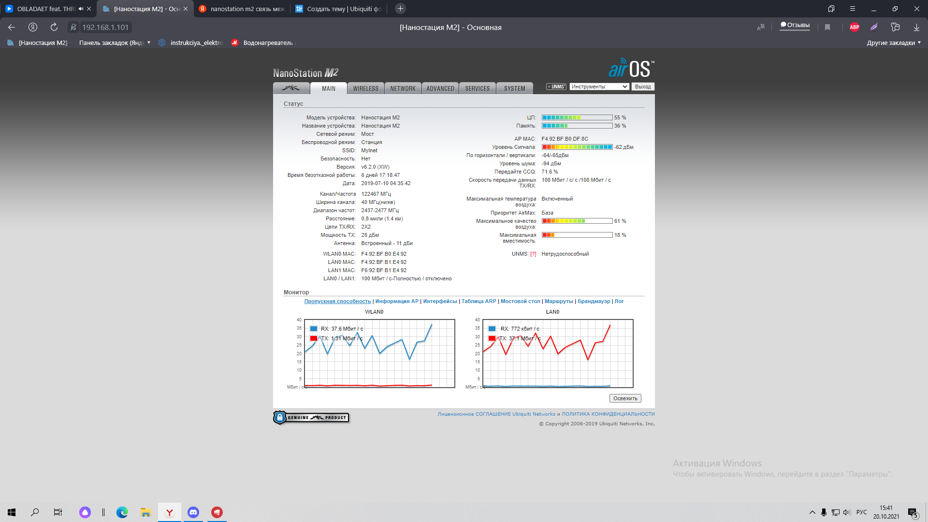Switch to Создать тему Ubiquiti tab
Viewport: 928px width, 522px height.
[338, 9]
